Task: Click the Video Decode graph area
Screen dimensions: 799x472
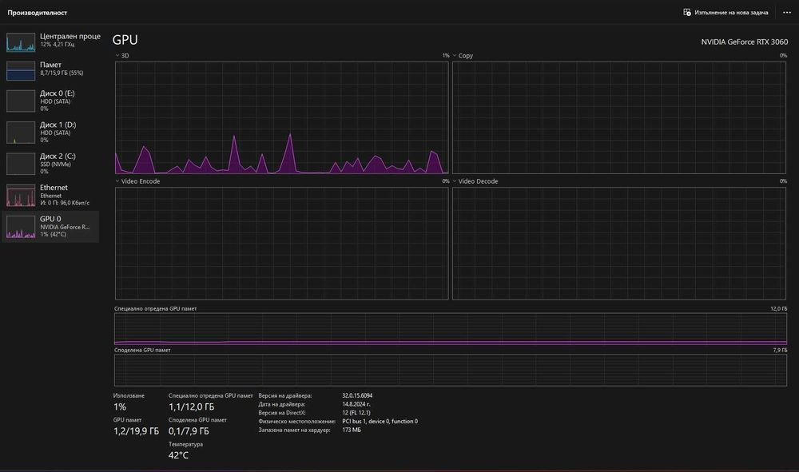Action: coord(619,243)
